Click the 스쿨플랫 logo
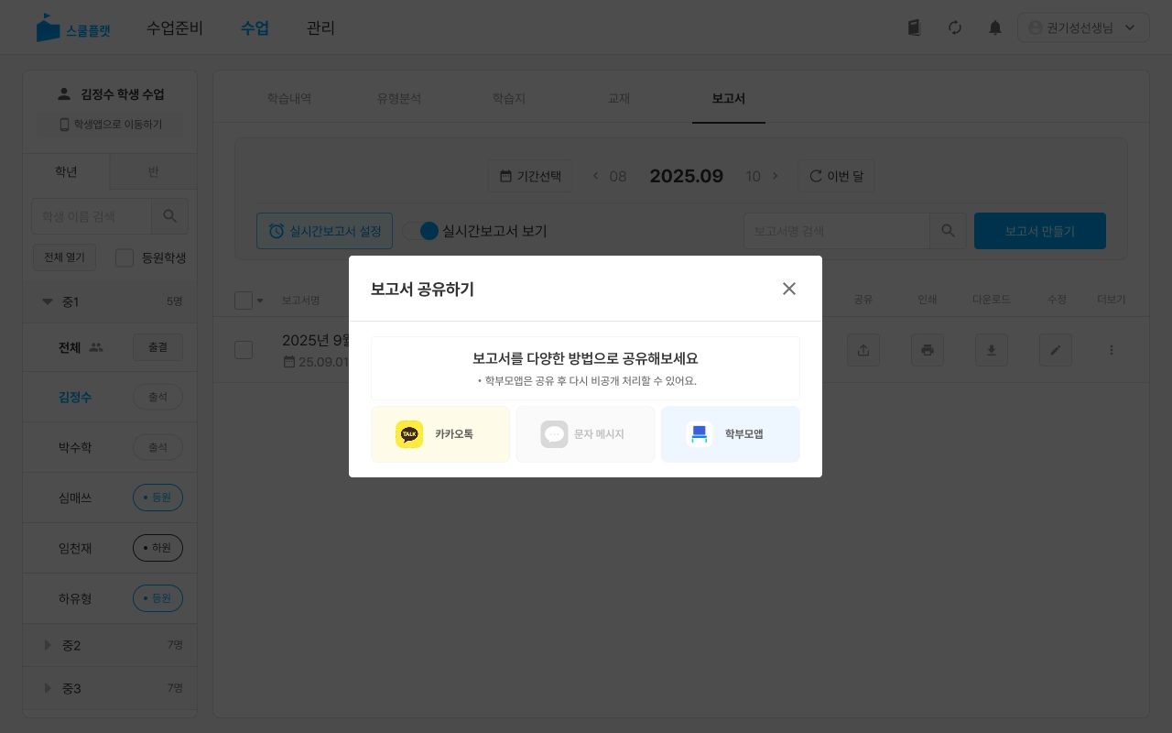This screenshot has width=1172, height=733. [73, 28]
